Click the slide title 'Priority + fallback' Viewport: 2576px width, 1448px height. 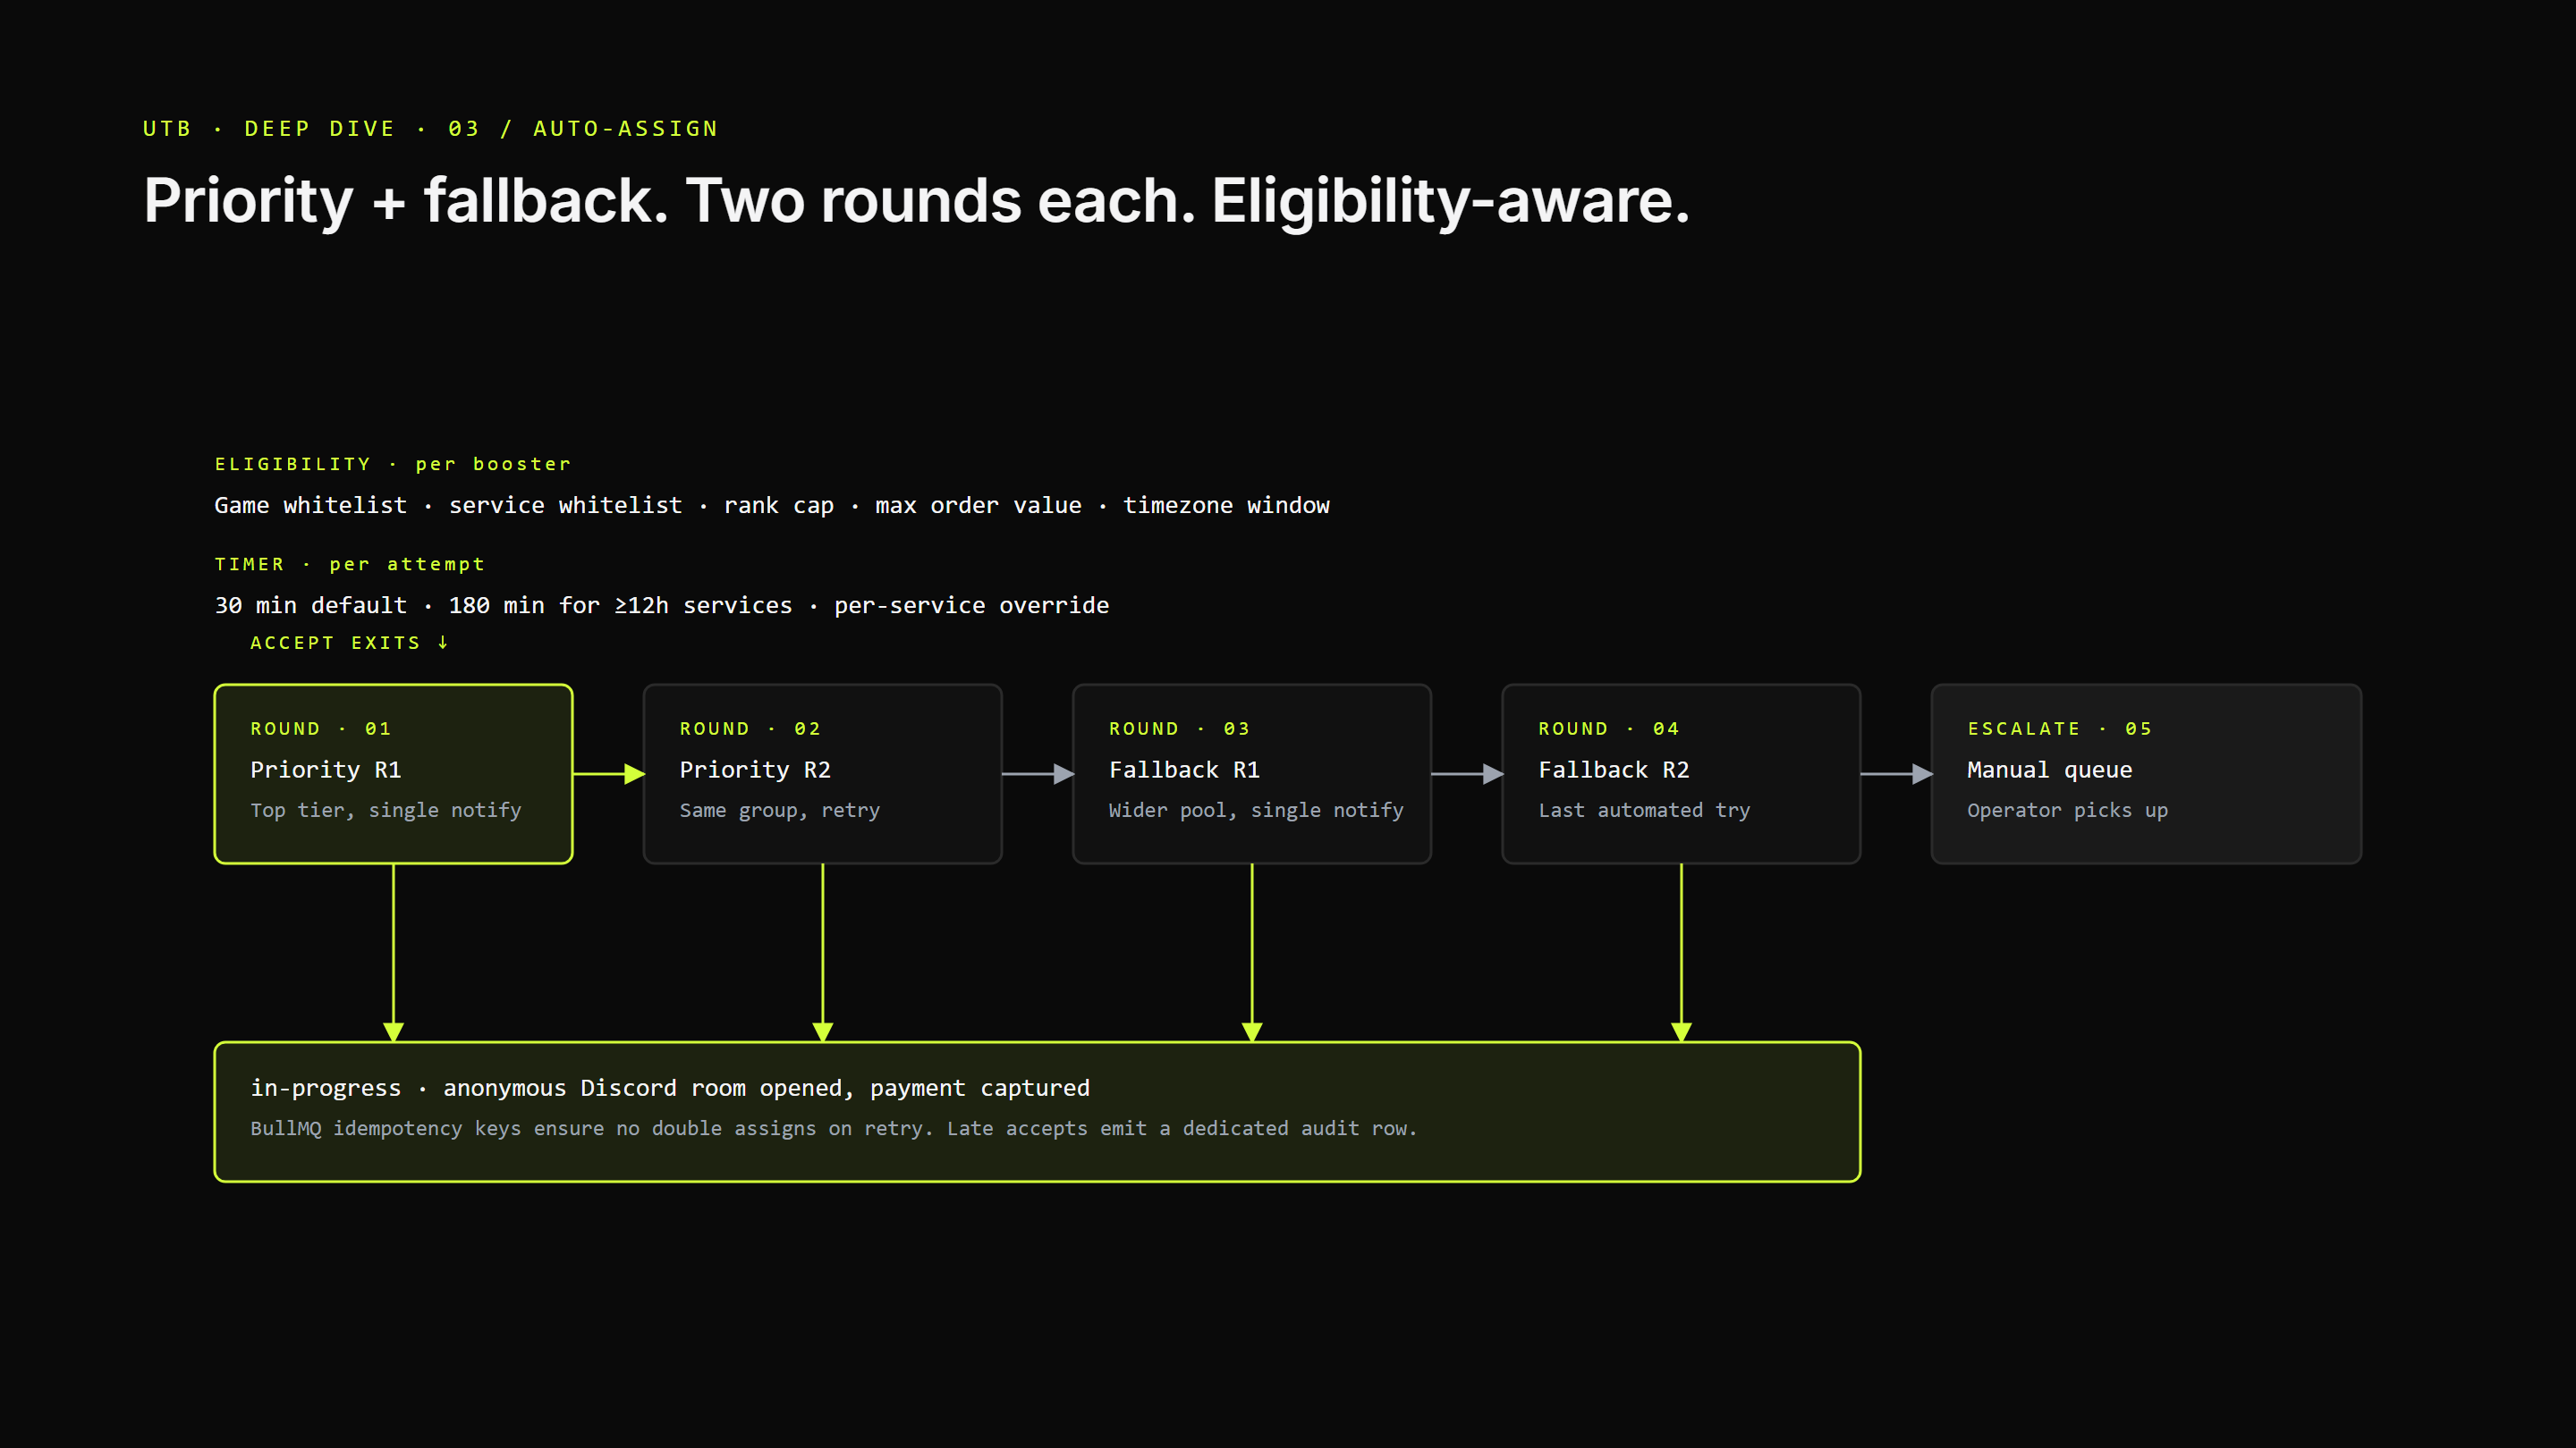pos(915,201)
